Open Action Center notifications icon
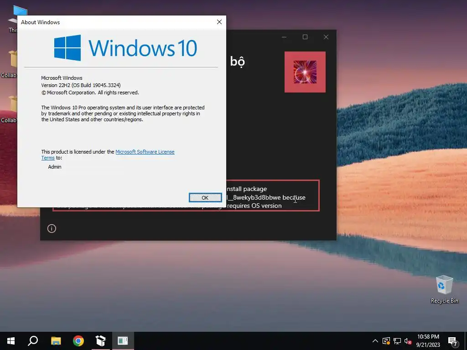Screen dimensions: 467x350 point(453,341)
